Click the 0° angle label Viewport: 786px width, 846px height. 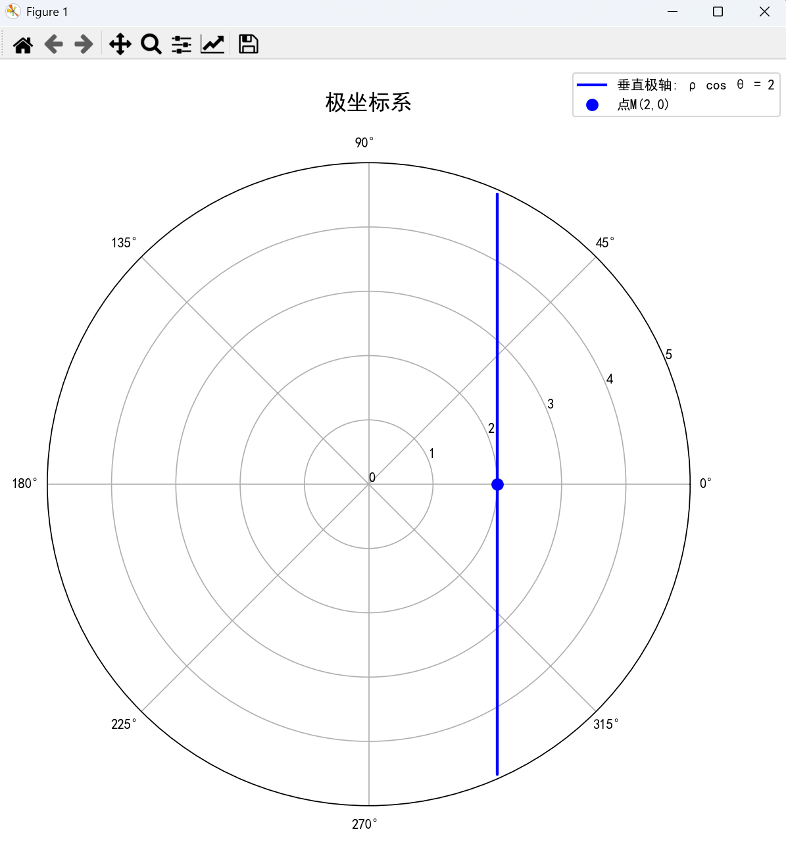click(x=705, y=484)
